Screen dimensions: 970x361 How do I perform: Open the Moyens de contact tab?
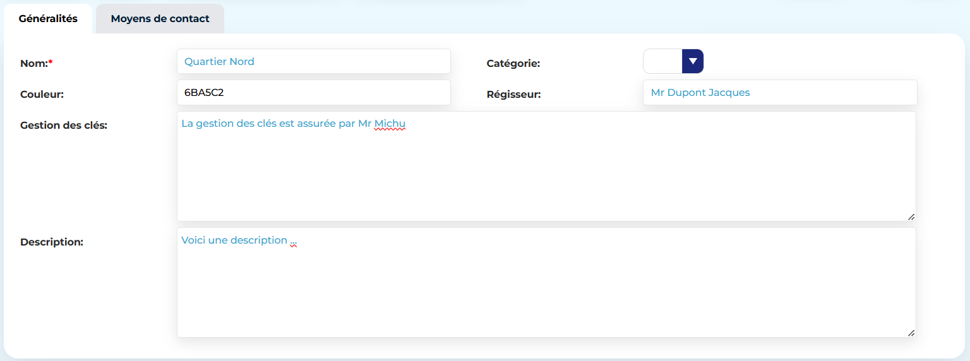pos(160,19)
